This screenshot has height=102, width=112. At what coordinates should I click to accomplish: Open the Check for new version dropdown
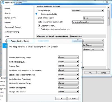(93, 18)
